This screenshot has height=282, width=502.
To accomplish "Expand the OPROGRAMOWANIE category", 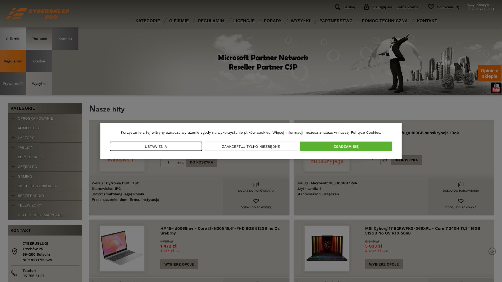I will pos(13,118).
